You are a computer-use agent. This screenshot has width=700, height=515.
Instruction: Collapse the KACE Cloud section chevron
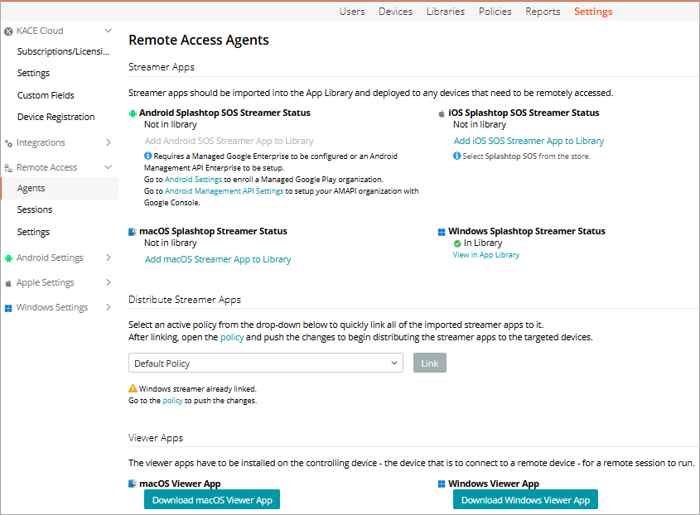[108, 31]
